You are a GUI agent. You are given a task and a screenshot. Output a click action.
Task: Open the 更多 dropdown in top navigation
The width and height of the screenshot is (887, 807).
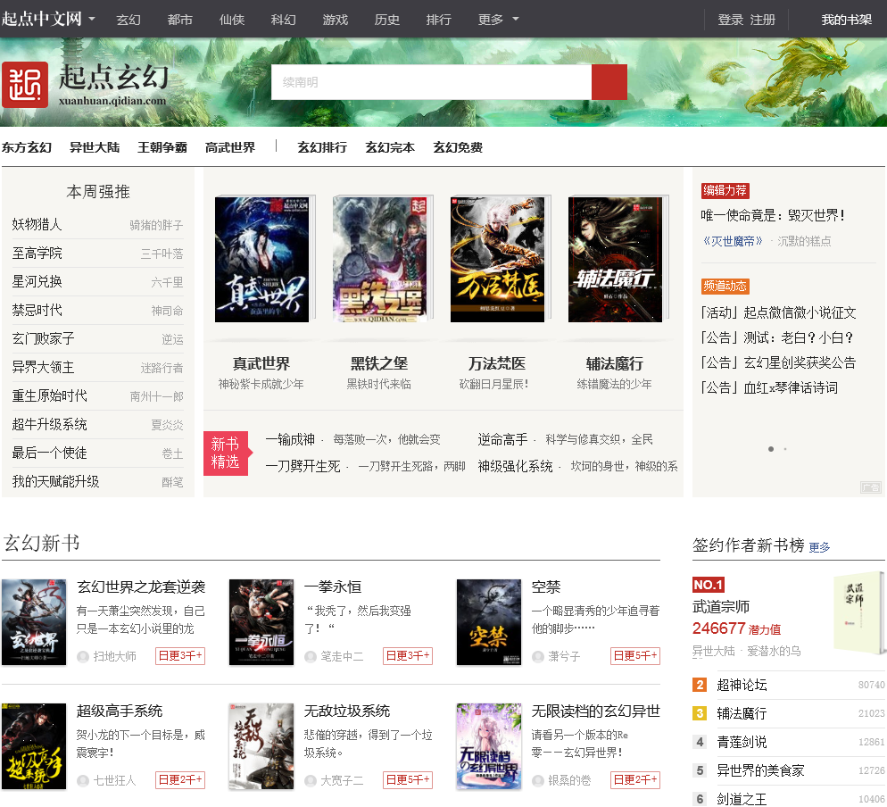498,20
